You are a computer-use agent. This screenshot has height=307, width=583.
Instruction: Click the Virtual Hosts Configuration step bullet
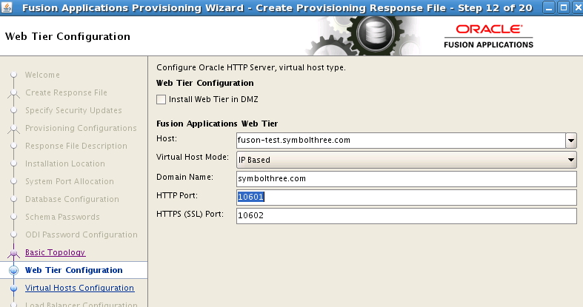13,289
